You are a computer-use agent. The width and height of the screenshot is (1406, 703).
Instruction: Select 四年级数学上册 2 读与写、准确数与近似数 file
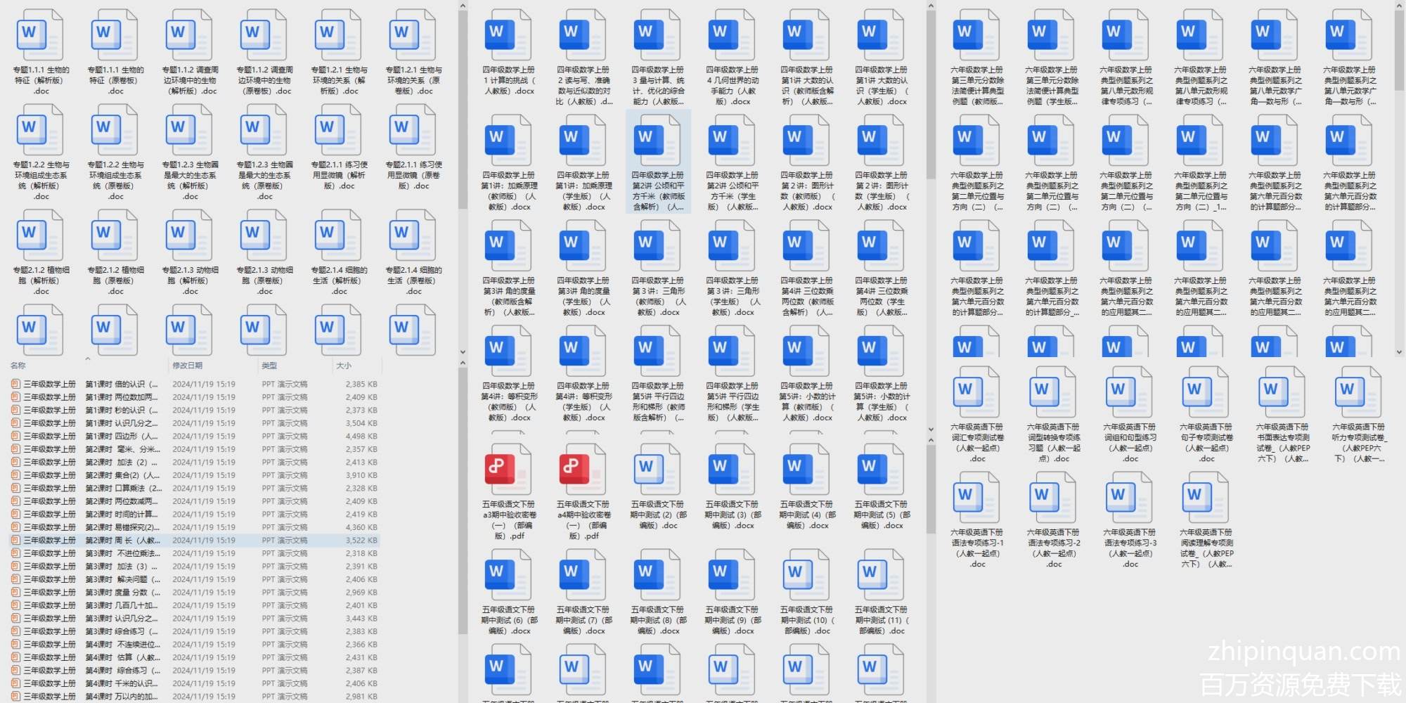pos(583,58)
